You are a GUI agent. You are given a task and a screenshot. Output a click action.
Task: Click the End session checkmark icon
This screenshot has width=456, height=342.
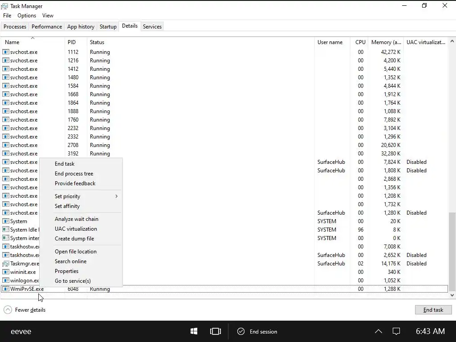pos(241,331)
